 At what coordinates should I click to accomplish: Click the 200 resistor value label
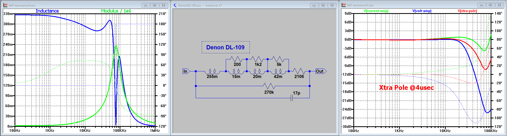click(237, 64)
